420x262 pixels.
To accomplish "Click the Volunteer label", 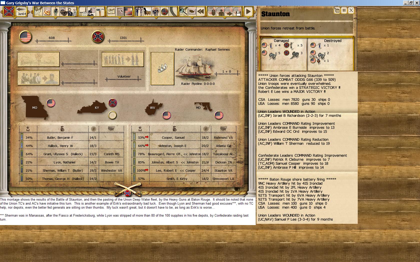I will [x=124, y=77].
